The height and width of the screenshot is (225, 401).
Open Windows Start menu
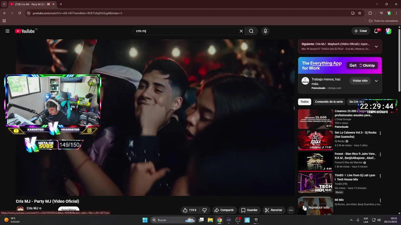145,220
